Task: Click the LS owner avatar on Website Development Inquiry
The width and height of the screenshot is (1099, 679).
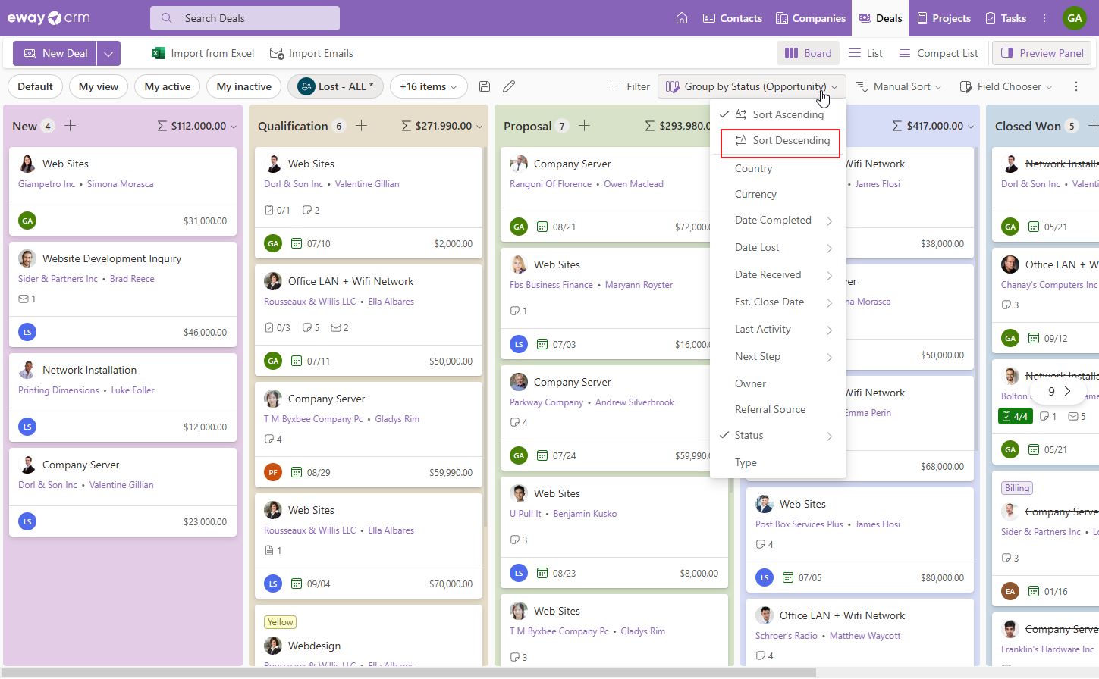Action: (x=27, y=332)
